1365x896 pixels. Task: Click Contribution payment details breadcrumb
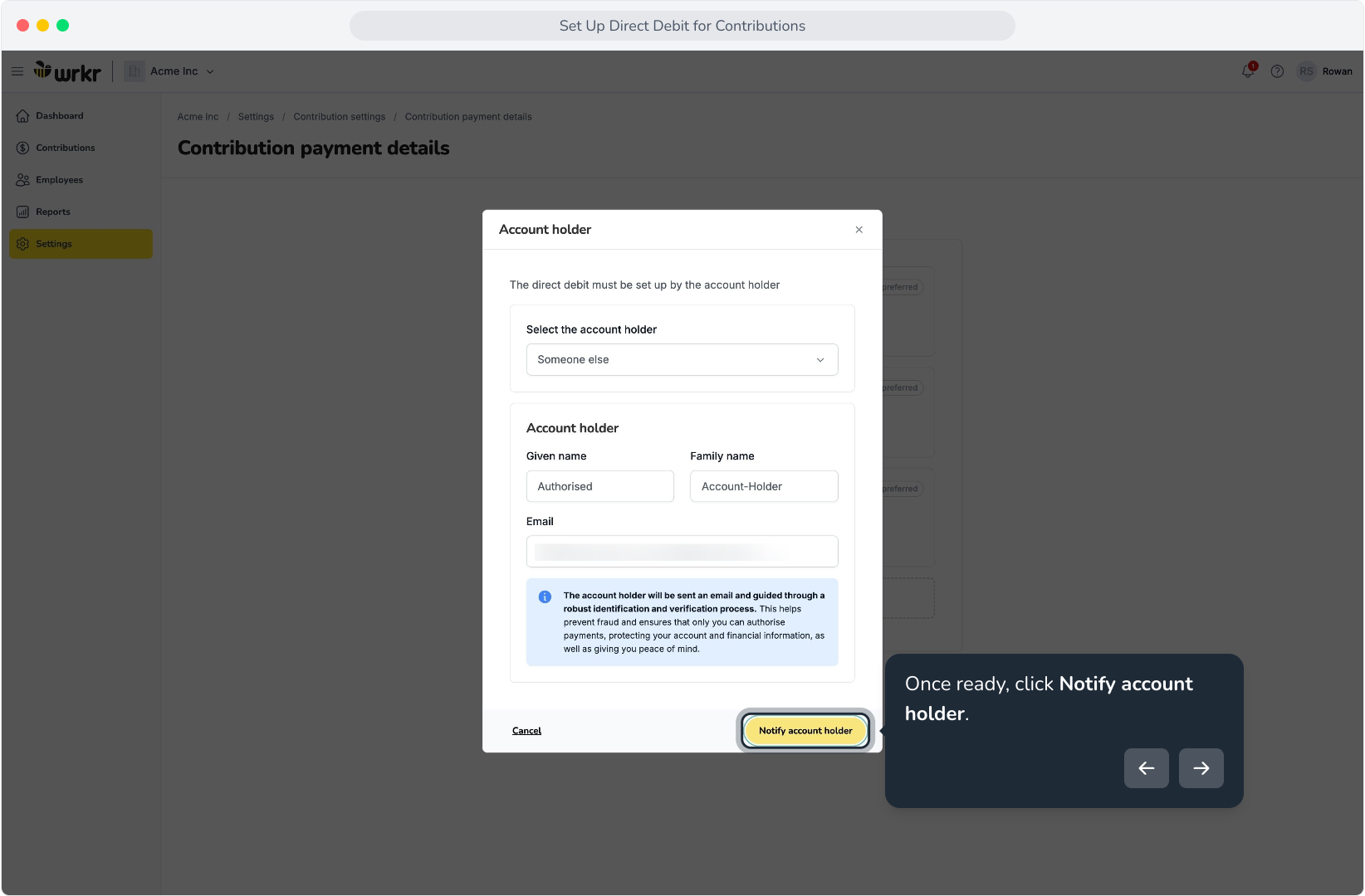[x=468, y=117]
